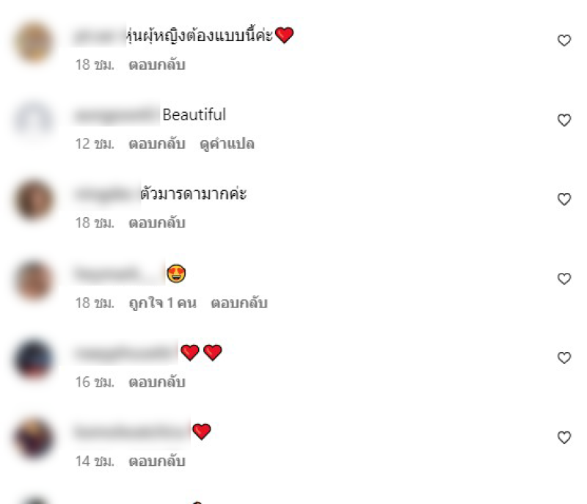The width and height of the screenshot is (587, 504).
Task: Open profile picture of Beautiful commenter
Action: 34,120
